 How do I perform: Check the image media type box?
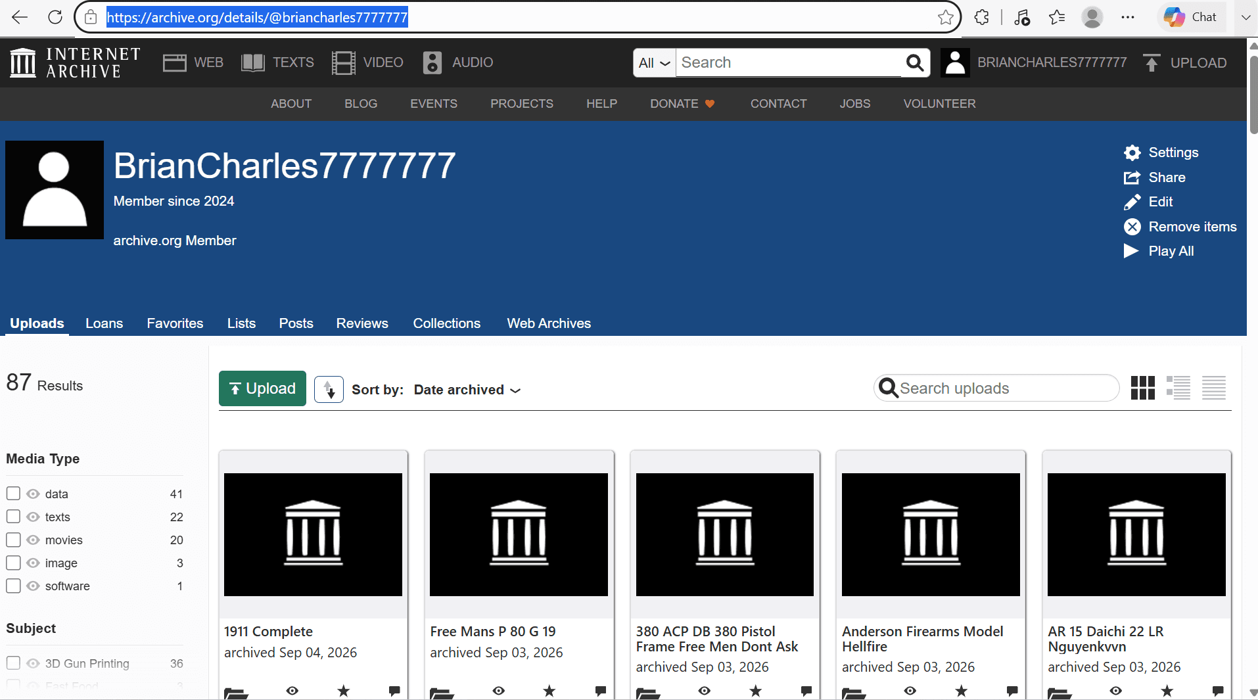point(13,563)
